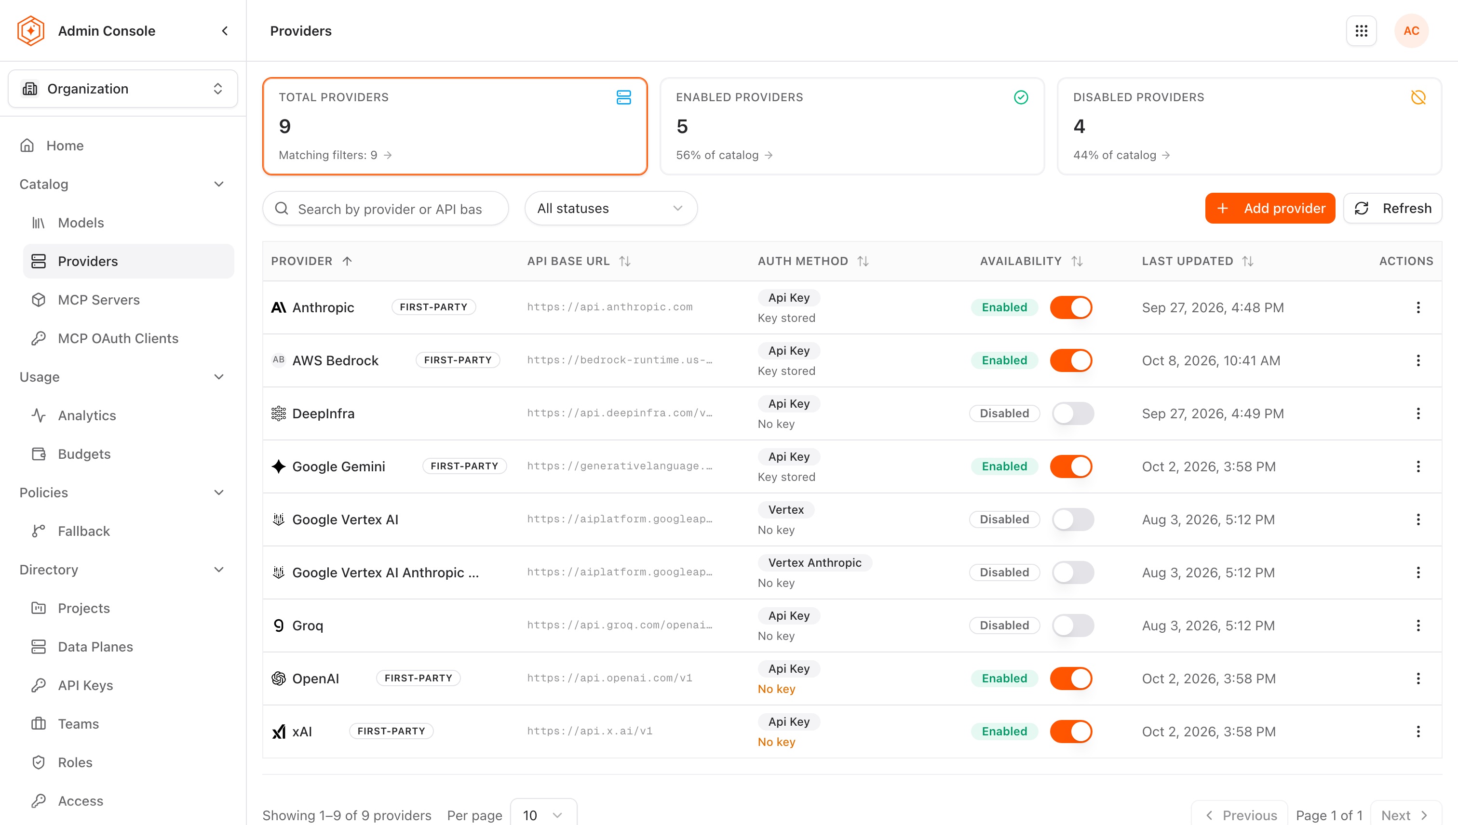
Task: Open the AC user avatar menu
Action: [x=1411, y=30]
